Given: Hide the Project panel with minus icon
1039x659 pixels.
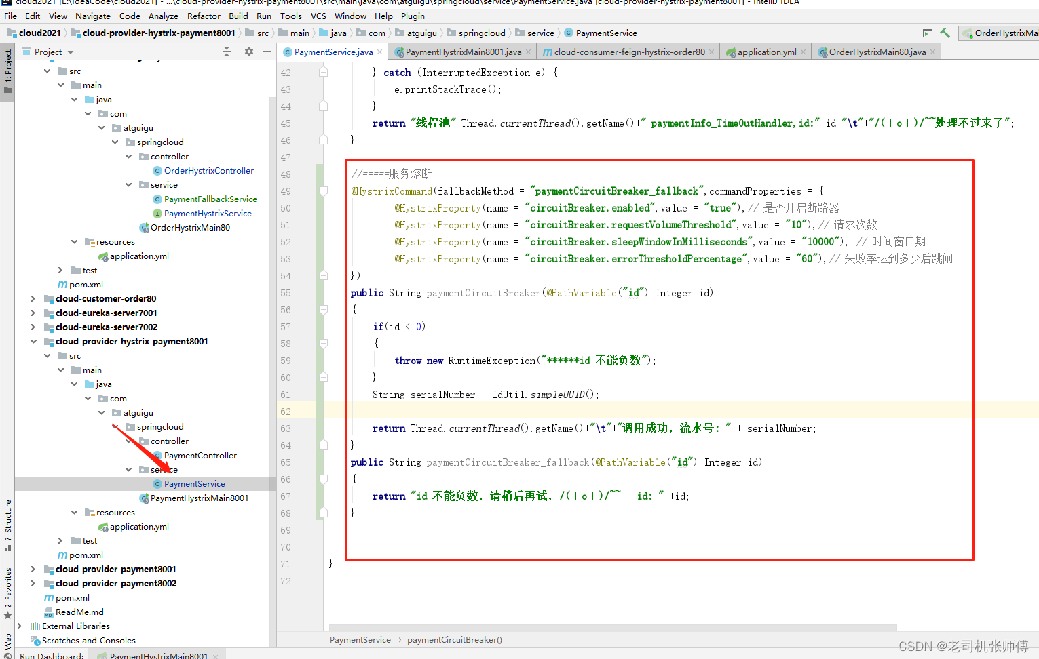Looking at the screenshot, I should [x=267, y=52].
